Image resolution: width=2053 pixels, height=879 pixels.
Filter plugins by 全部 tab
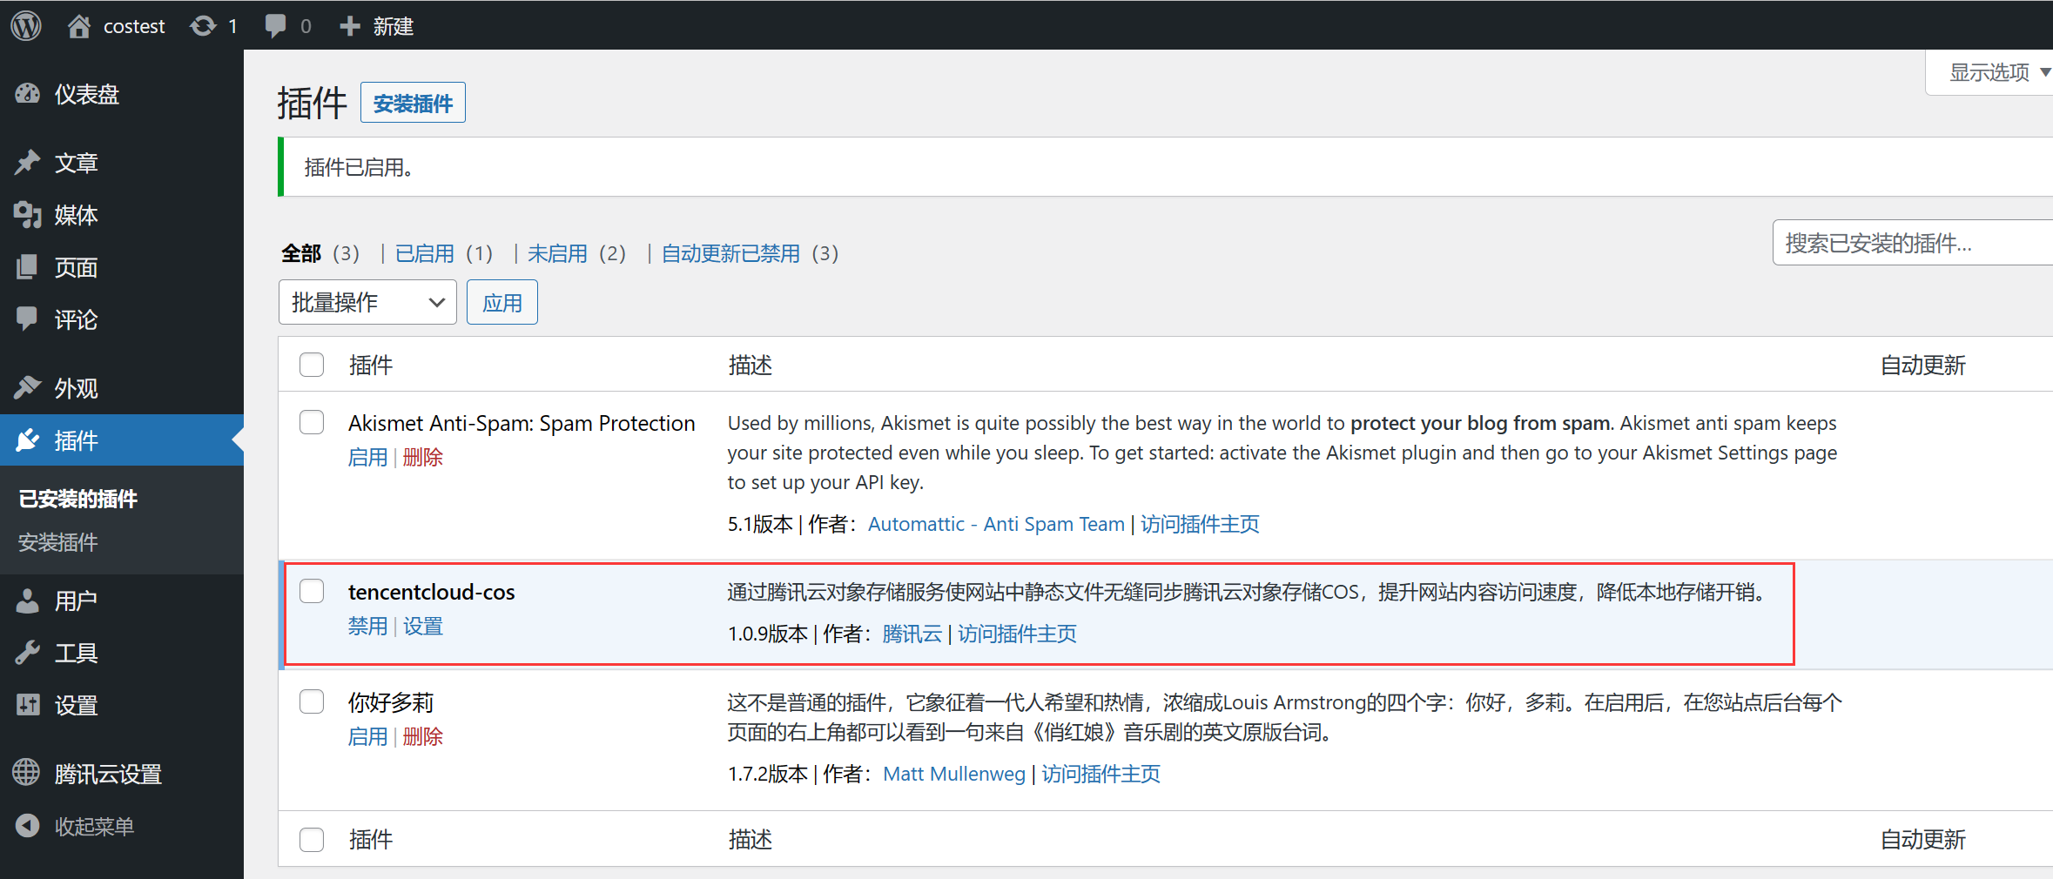301,253
